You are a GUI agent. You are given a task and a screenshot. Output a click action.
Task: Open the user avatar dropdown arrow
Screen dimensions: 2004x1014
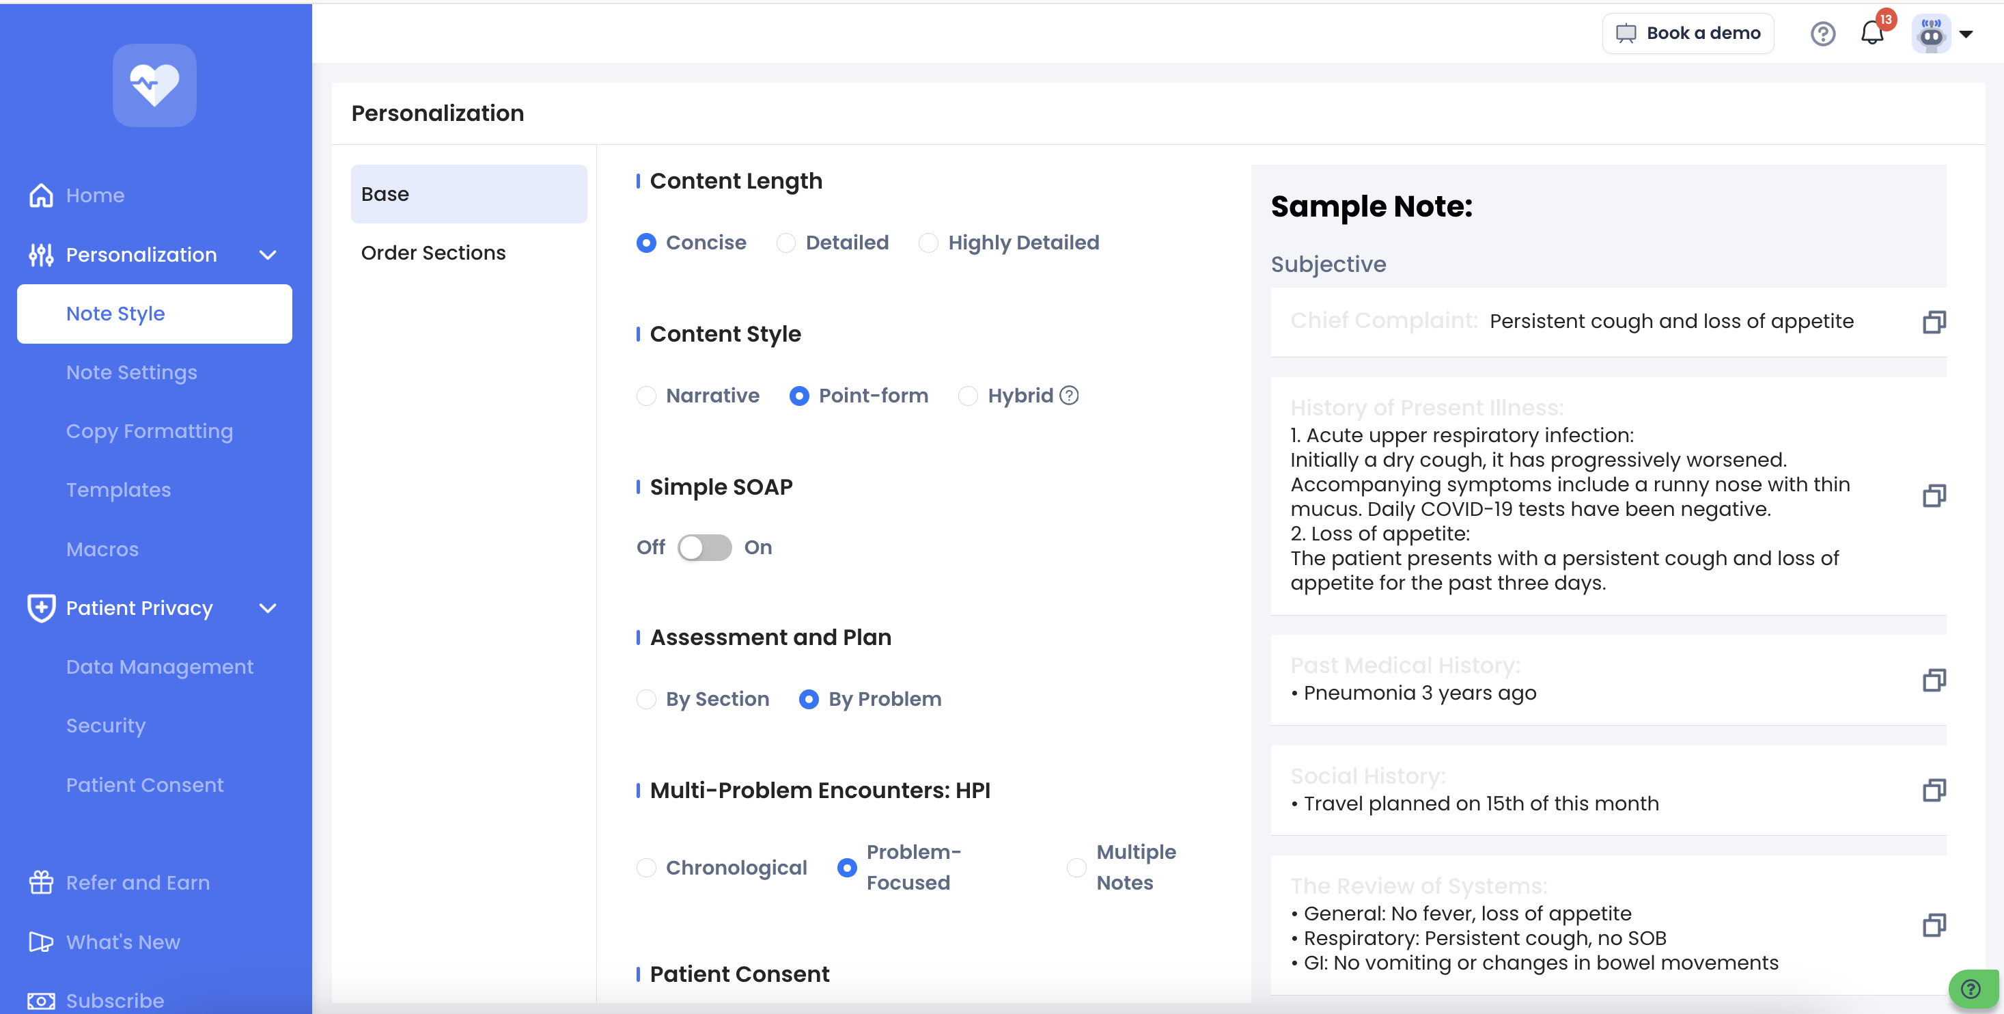(x=1966, y=33)
